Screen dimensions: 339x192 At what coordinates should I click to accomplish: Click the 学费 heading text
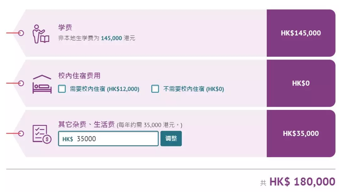click(x=65, y=27)
